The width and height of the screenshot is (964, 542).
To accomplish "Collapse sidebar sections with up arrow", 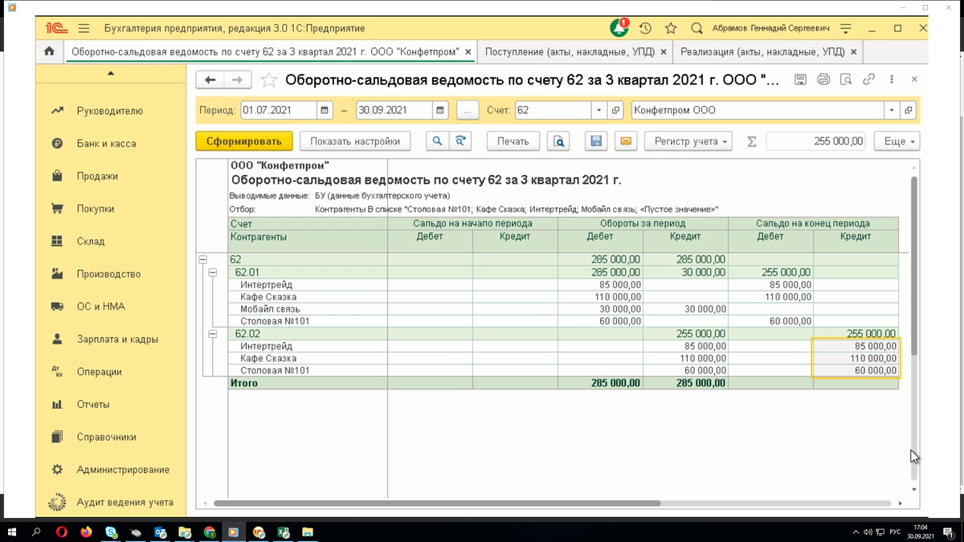I will (111, 73).
